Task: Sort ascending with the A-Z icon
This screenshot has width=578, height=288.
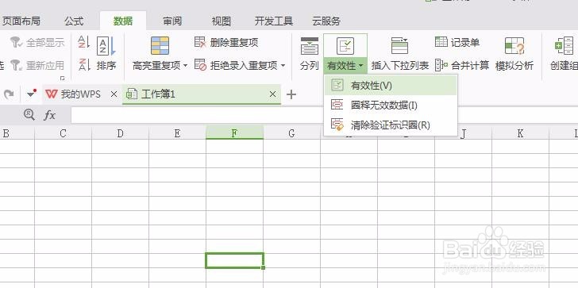Action: [84, 42]
